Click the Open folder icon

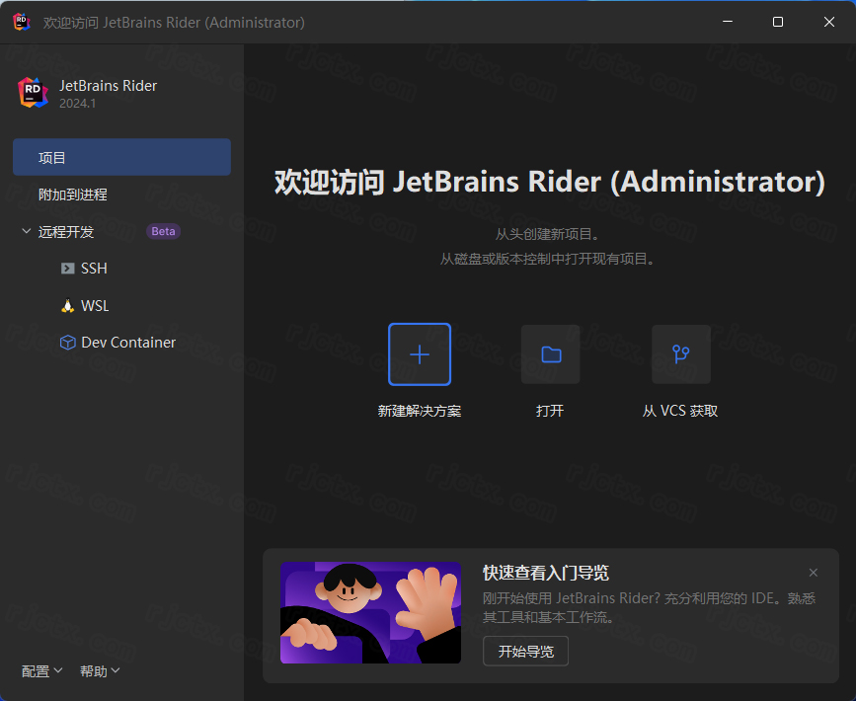tap(550, 354)
